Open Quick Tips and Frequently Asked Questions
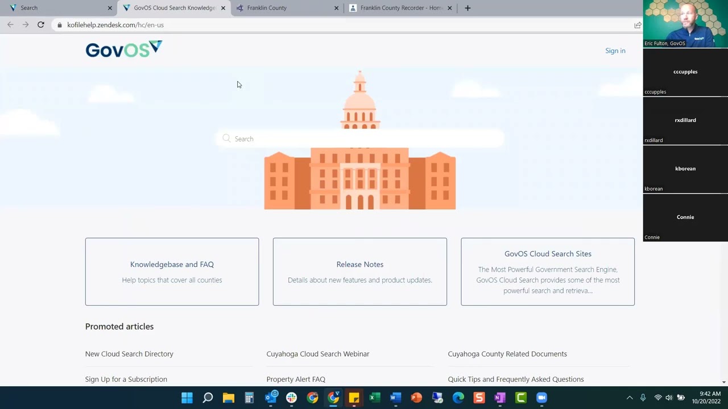728x409 pixels. point(516,379)
